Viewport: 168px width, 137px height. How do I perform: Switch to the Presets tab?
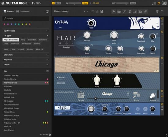click(9, 11)
